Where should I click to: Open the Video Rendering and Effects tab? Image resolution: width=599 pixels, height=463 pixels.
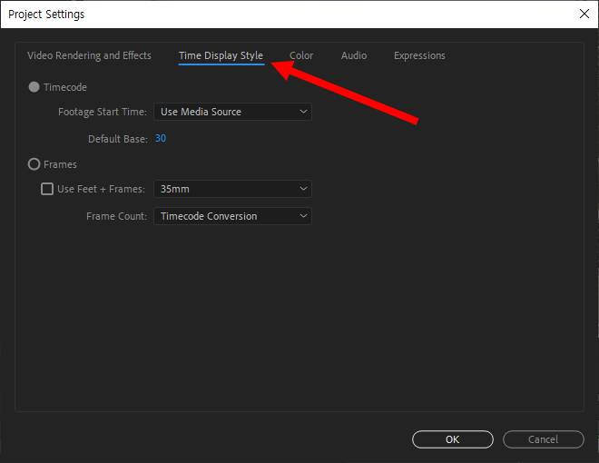89,55
